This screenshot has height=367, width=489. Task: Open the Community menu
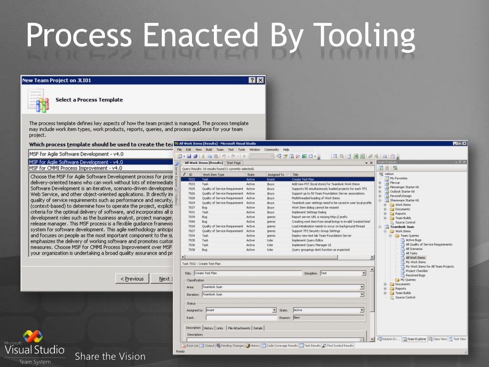(271, 150)
